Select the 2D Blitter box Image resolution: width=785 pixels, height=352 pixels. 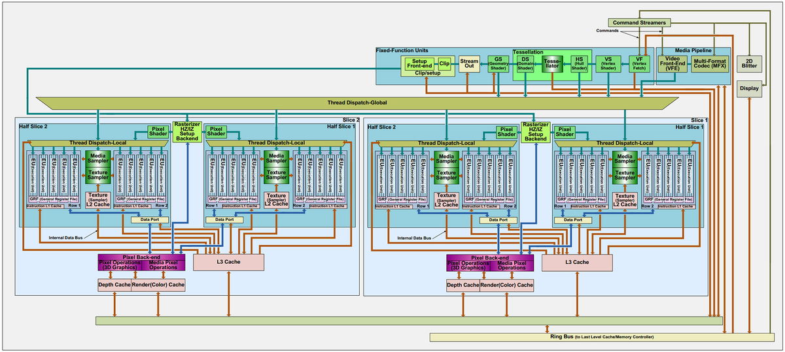point(749,63)
